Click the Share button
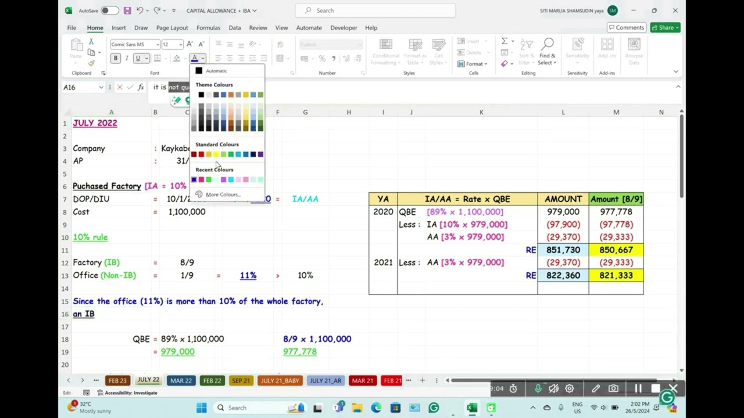 (665, 27)
